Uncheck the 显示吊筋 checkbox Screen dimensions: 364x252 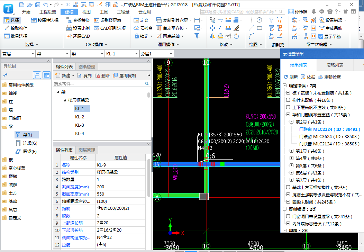click(x=321, y=36)
